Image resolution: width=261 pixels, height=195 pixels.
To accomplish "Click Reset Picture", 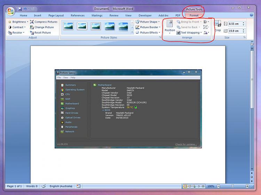I will (x=40, y=33).
